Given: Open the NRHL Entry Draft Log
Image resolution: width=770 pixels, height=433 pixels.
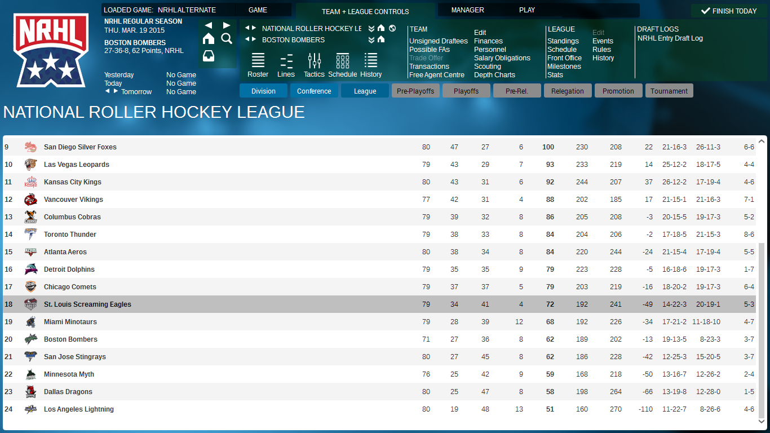Looking at the screenshot, I should tap(670, 38).
